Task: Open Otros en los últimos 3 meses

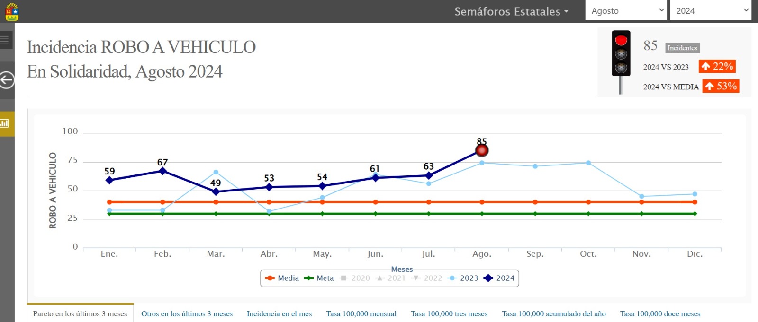Action: click(x=187, y=313)
